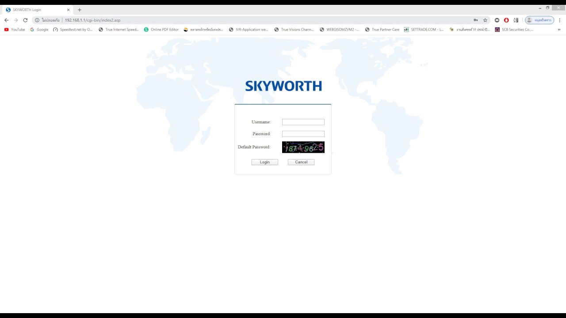Select the SKYWORTH Login tab
Screen dimensions: 566x318
click(37, 10)
